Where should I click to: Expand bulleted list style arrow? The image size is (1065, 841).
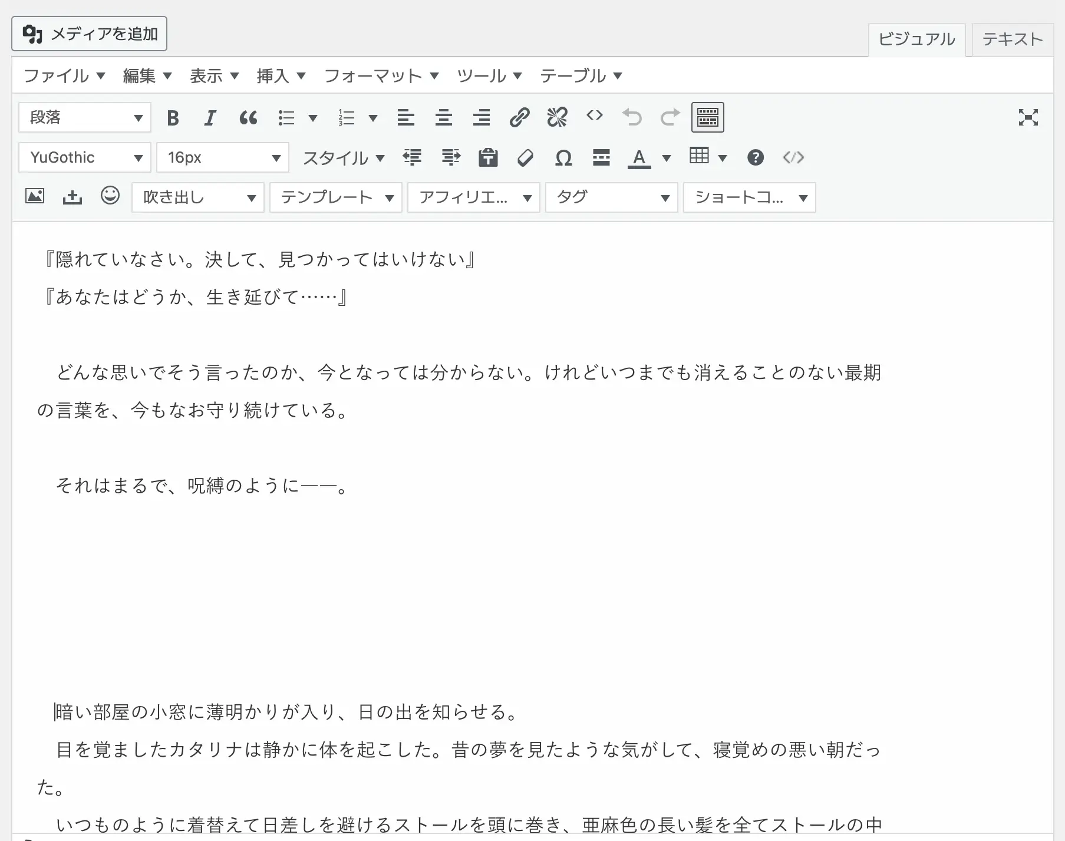point(313,118)
